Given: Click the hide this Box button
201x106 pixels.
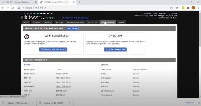Looking at the screenshot, I should pyautogui.click(x=72, y=28).
